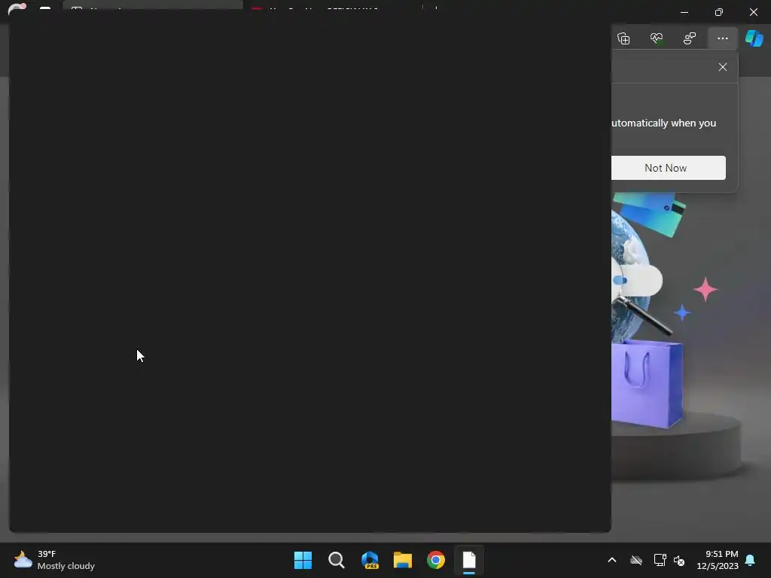Open the Settings and more ellipsis menu

722,38
